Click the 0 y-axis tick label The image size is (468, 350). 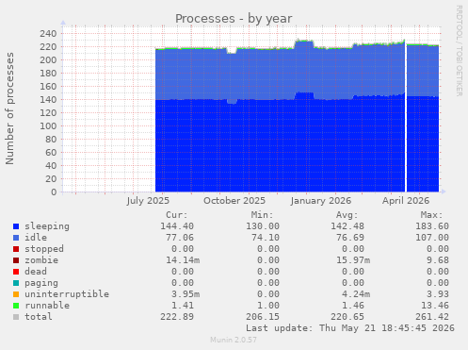click(54, 192)
